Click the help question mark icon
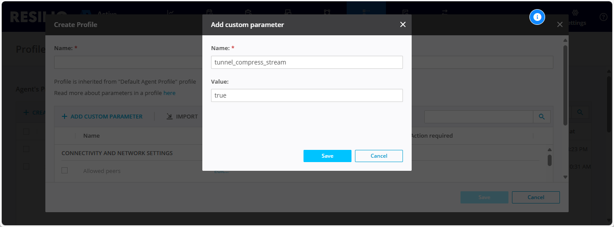This screenshot has height=227, width=614. click(603, 17)
